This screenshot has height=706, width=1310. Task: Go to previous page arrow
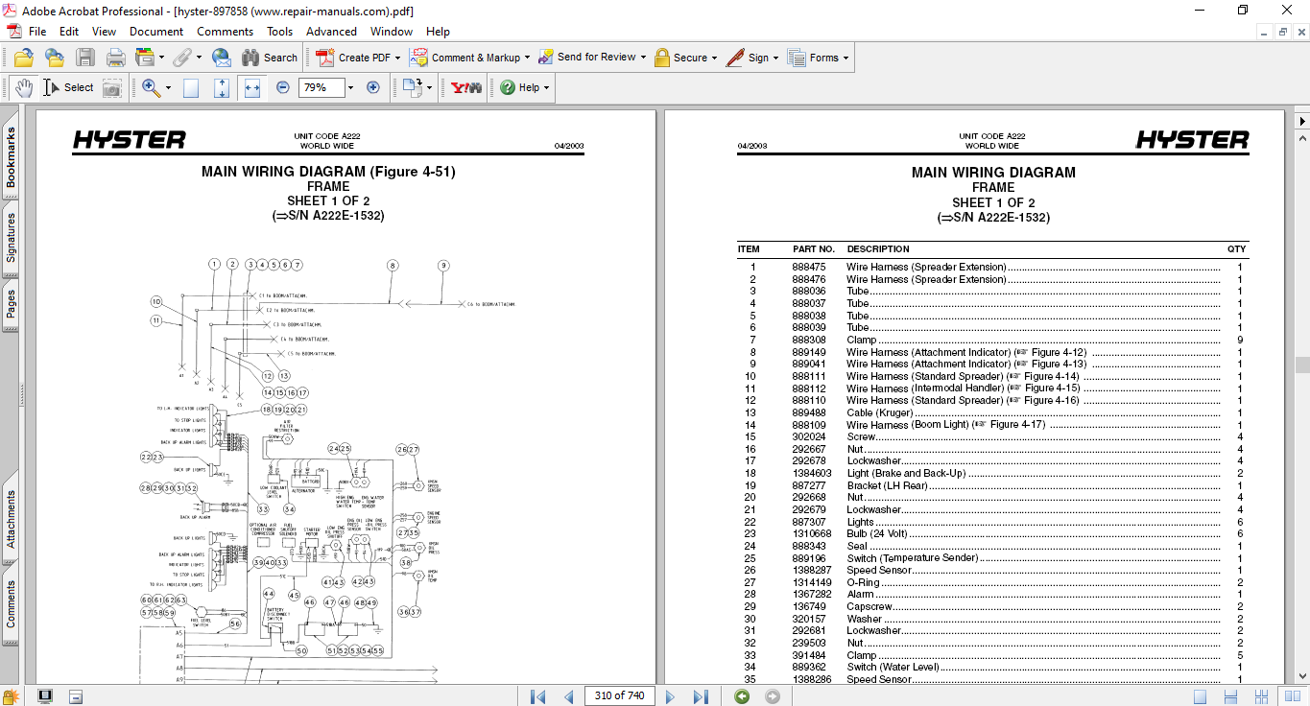click(x=568, y=696)
